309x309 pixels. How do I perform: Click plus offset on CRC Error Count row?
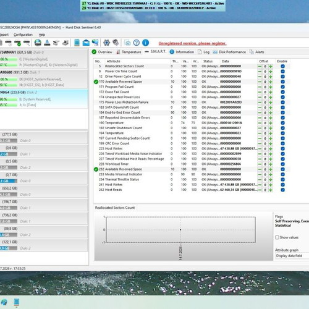click(271, 143)
